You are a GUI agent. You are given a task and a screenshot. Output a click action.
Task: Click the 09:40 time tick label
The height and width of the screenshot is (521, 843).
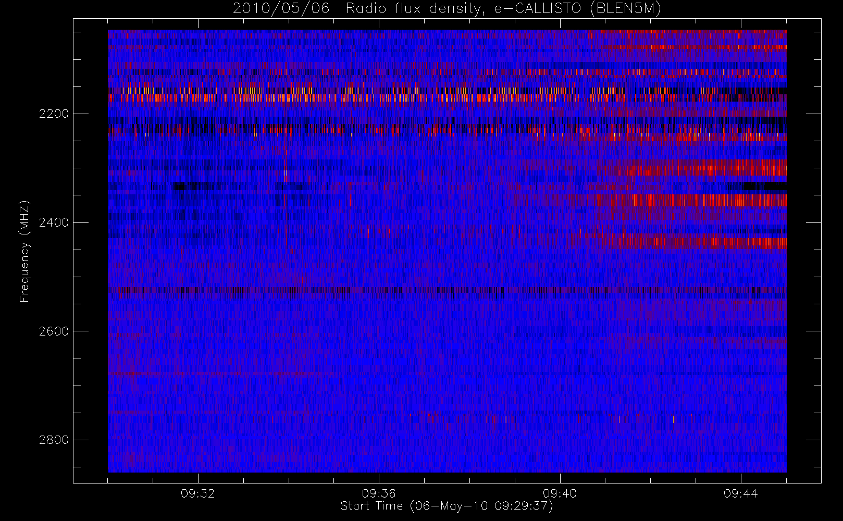pyautogui.click(x=560, y=493)
